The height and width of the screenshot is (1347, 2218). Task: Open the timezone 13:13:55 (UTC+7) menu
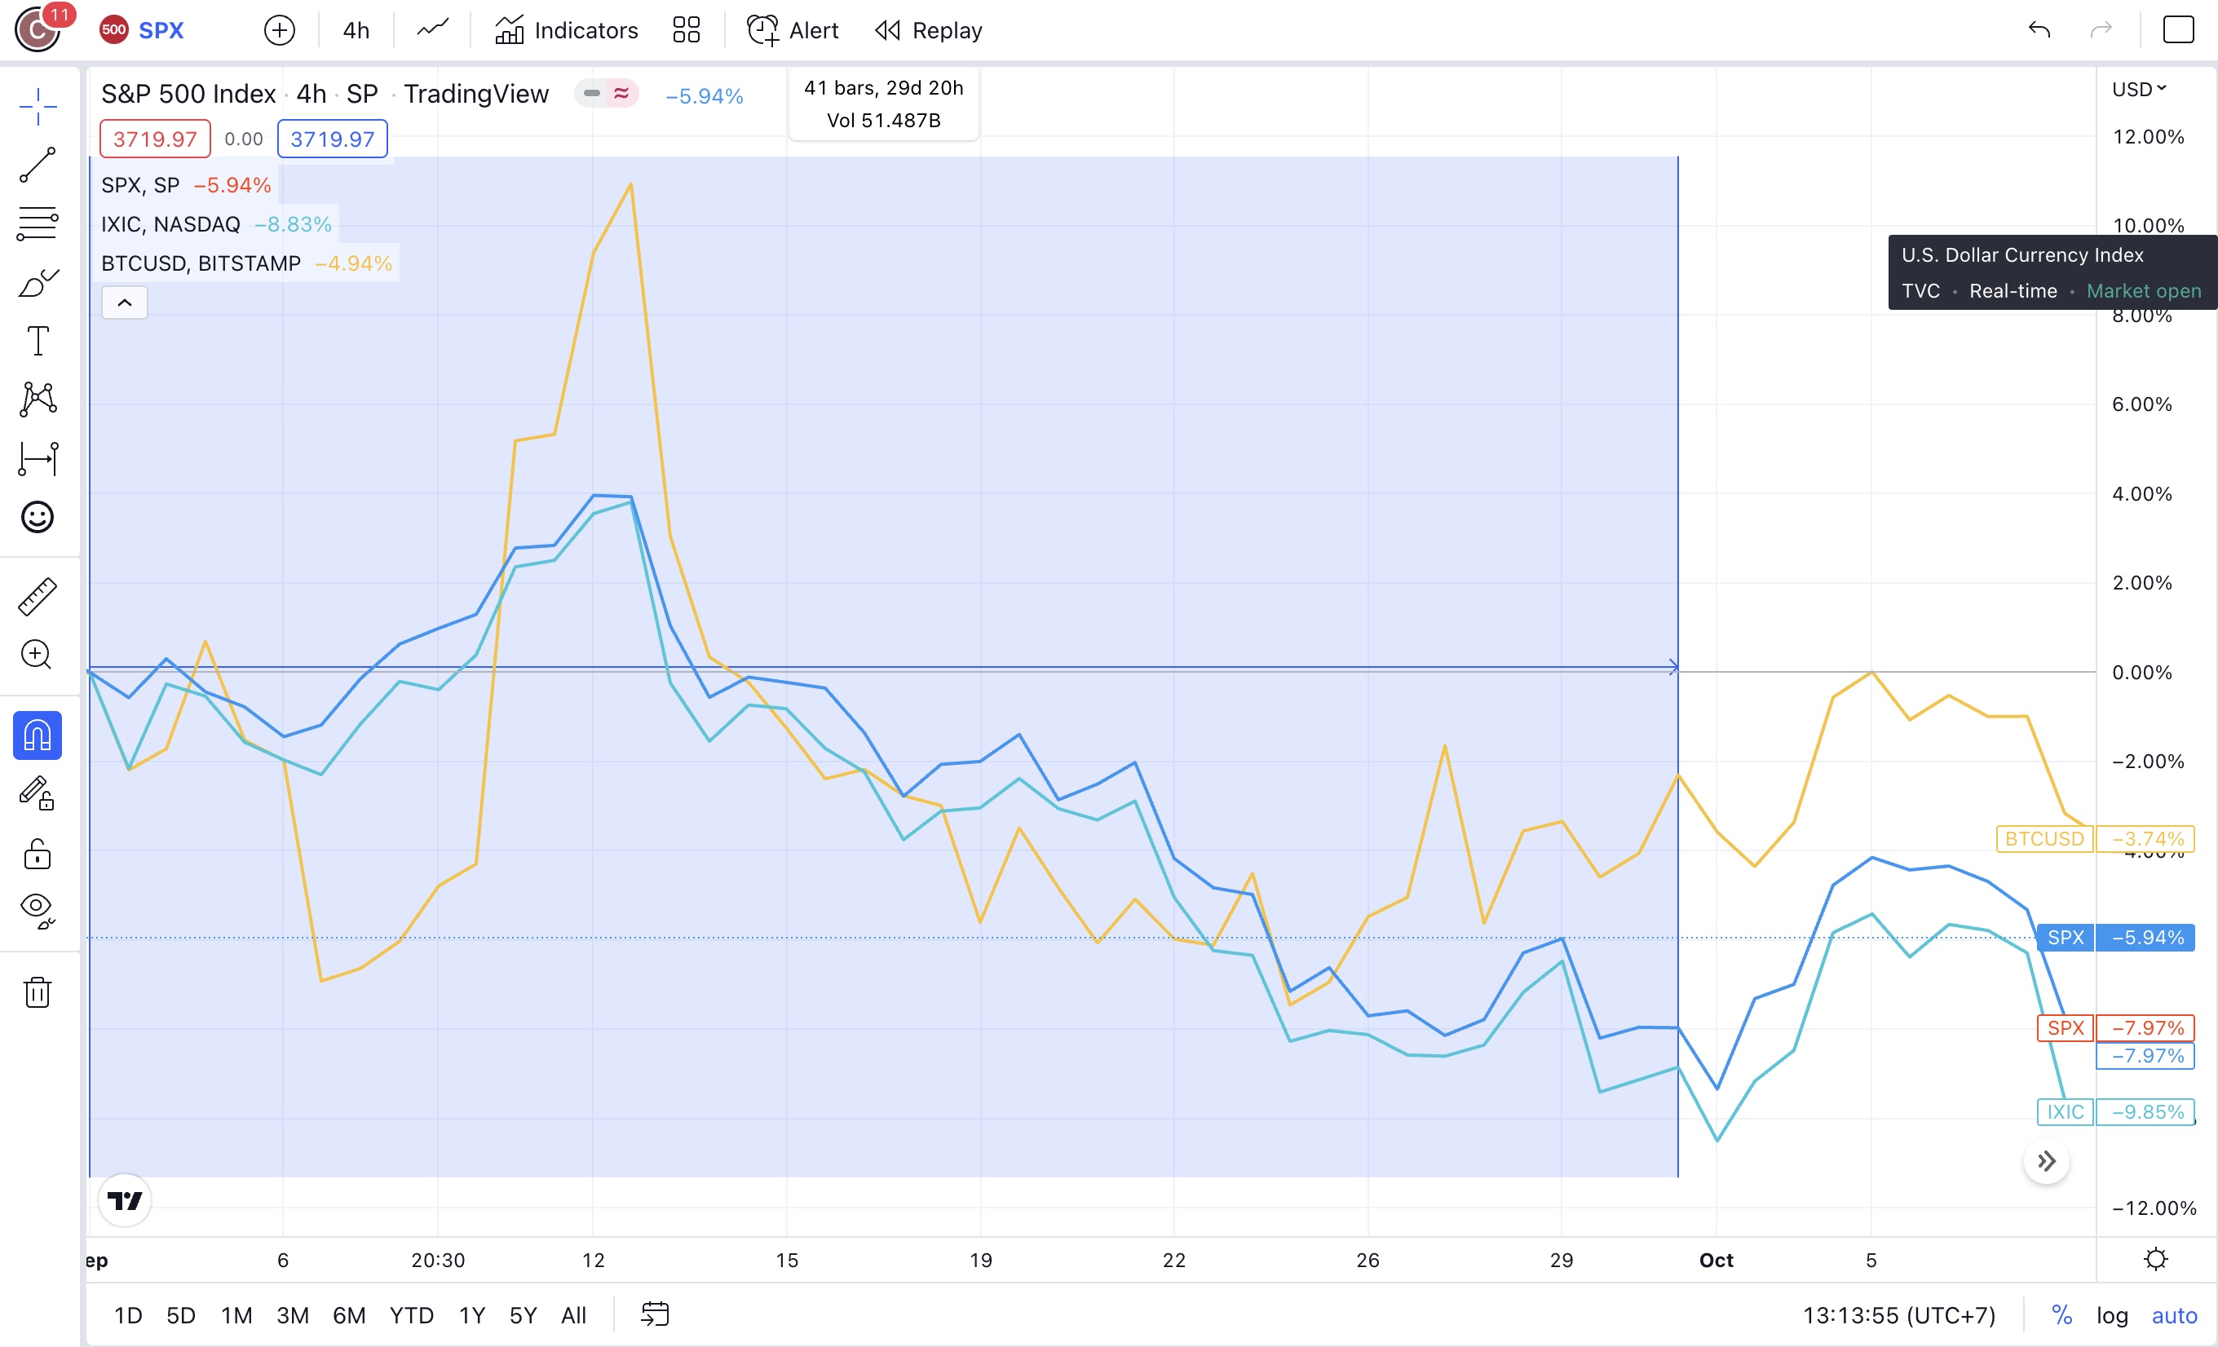coord(1898,1315)
